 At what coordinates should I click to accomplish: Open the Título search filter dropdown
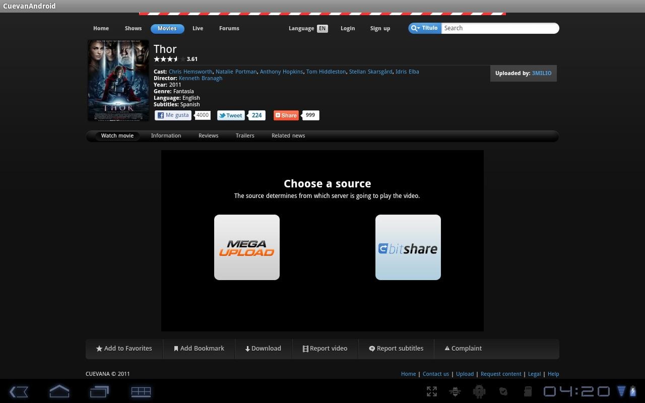point(425,28)
